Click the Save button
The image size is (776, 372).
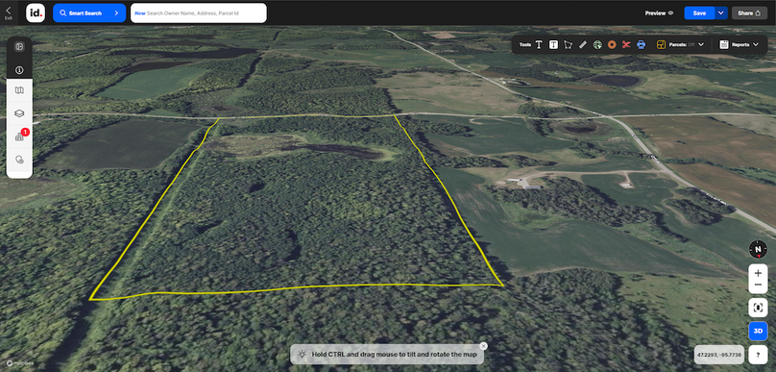click(699, 13)
